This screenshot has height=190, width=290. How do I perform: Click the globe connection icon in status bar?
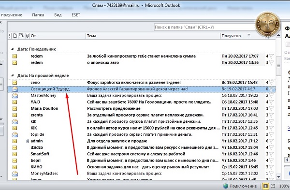225,186
